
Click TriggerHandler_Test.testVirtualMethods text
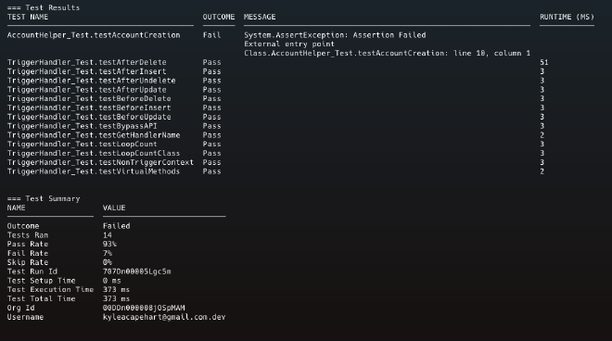coord(94,171)
